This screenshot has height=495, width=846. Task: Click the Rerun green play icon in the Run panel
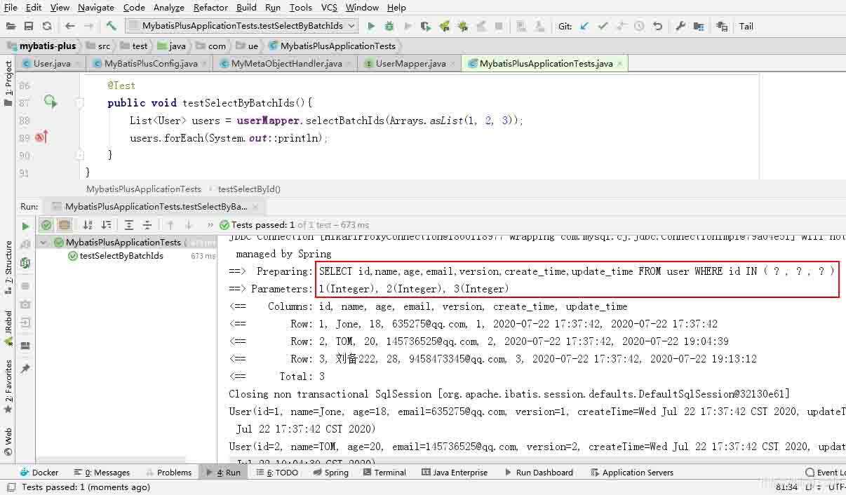point(26,225)
